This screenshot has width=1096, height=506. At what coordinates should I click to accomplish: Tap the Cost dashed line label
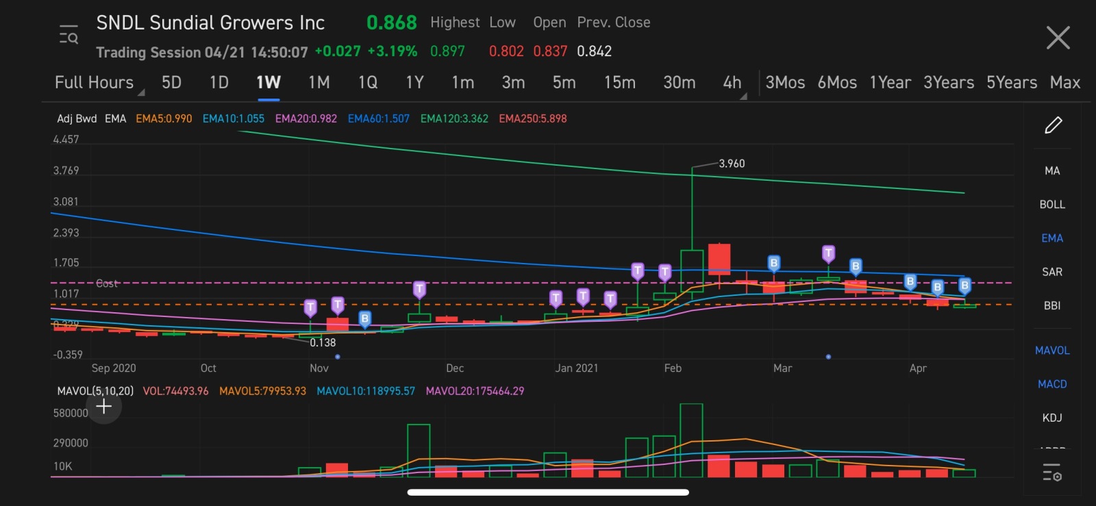tap(107, 283)
